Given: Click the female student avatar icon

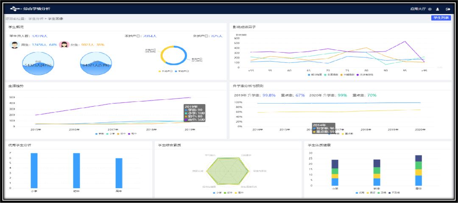Looking at the screenshot, I should tap(64, 45).
